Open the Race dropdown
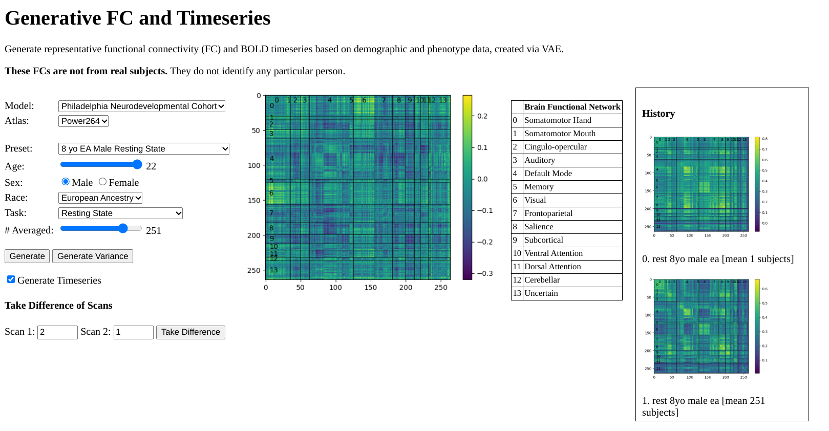The image size is (829, 431). (x=100, y=198)
